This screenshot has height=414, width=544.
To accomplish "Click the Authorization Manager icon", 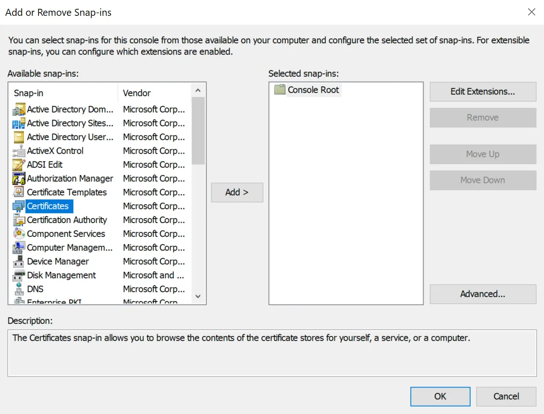I will (x=19, y=179).
